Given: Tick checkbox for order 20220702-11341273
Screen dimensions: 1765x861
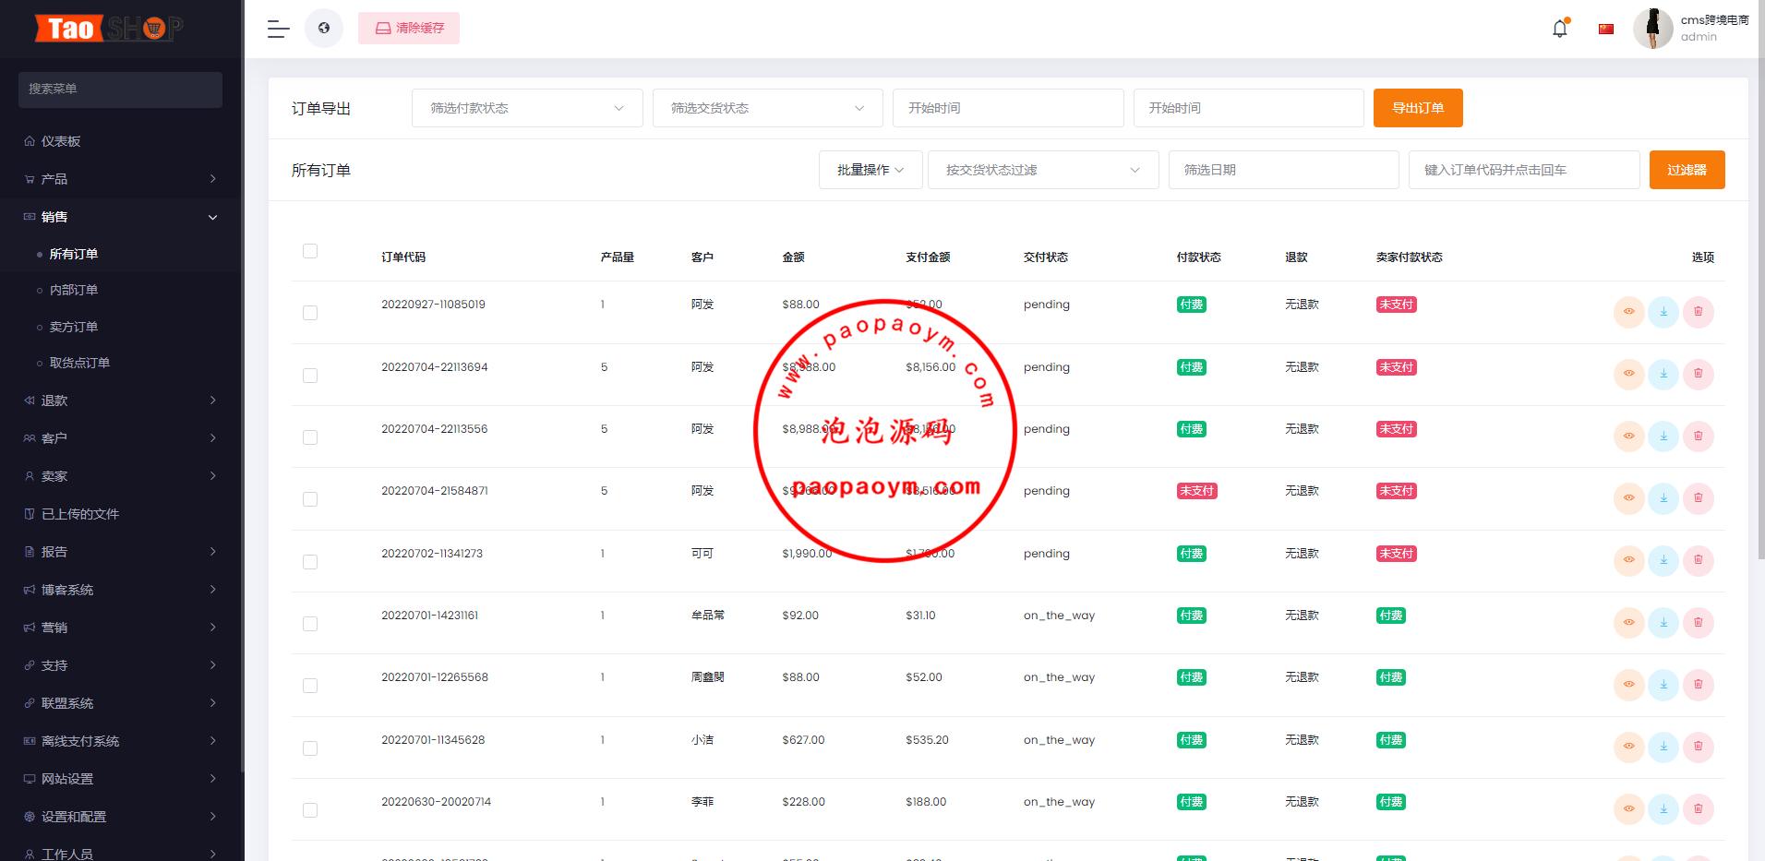Looking at the screenshot, I should [310, 562].
